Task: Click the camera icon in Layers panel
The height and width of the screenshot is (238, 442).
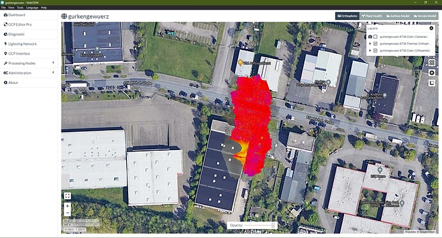Action: coord(370,37)
